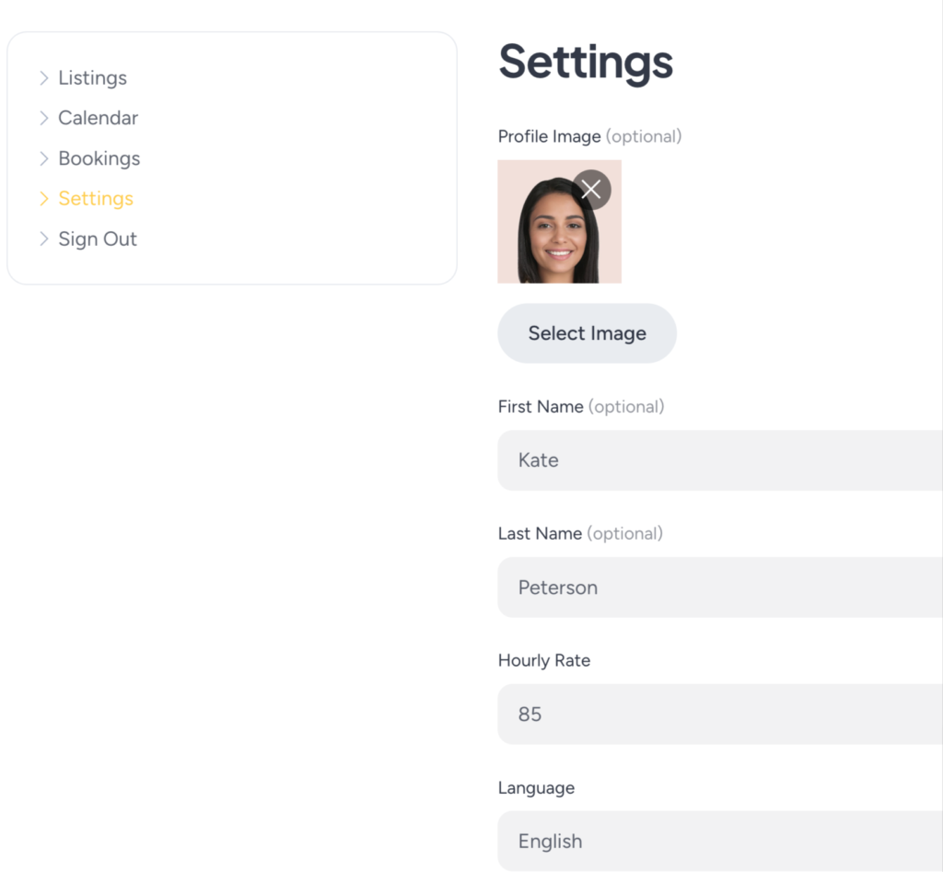Viewport: 943px width, 872px height.
Task: Click the yellow chevron beside Settings
Action: click(44, 199)
